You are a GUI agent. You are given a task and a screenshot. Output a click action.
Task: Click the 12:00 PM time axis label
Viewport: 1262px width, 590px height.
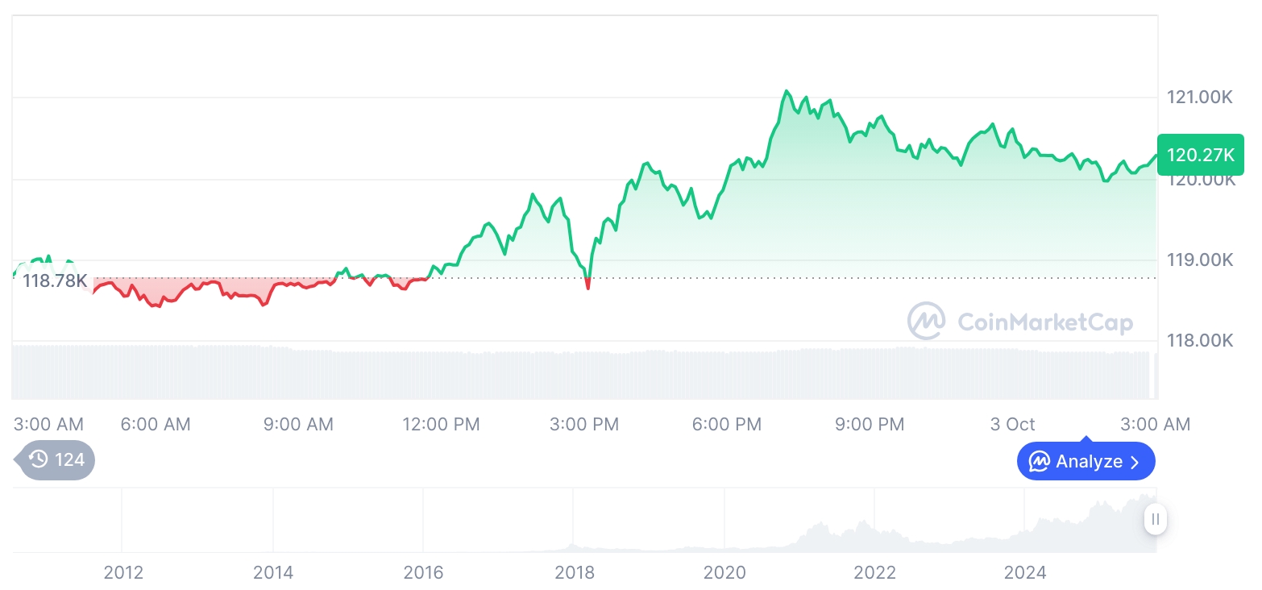point(441,424)
